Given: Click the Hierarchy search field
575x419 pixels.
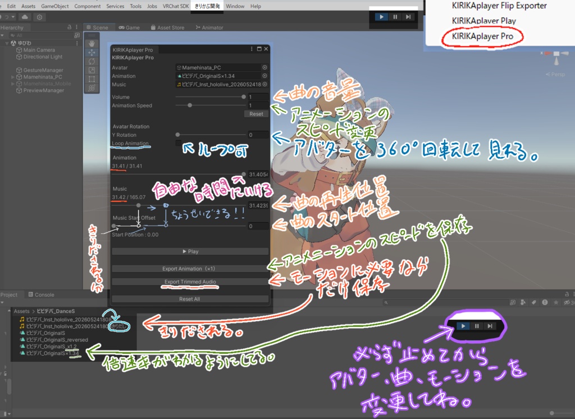Looking at the screenshot, I should click(40, 35).
